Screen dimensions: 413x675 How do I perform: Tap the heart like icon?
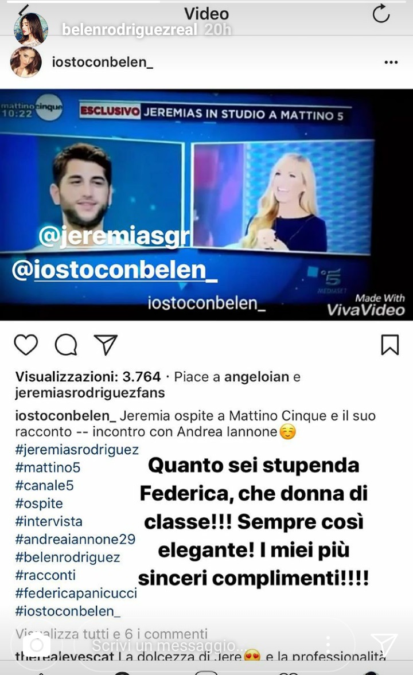coord(26,345)
